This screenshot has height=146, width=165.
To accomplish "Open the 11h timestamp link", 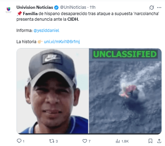I will coord(92,7).
